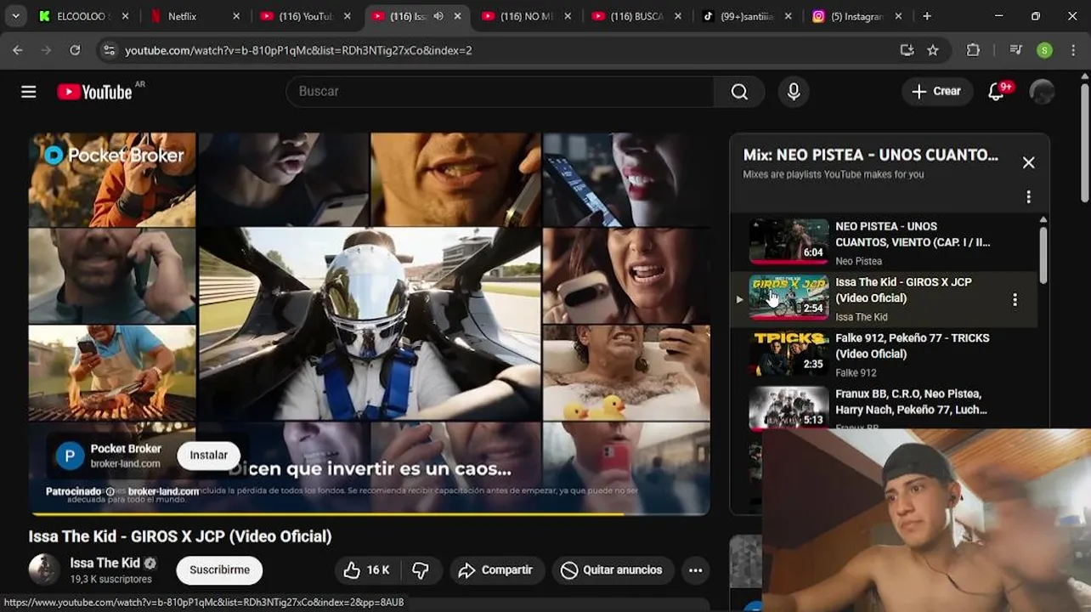The width and height of the screenshot is (1091, 612).
Task: Play Falke 912 TRICKS thumbnail
Action: 789,354
